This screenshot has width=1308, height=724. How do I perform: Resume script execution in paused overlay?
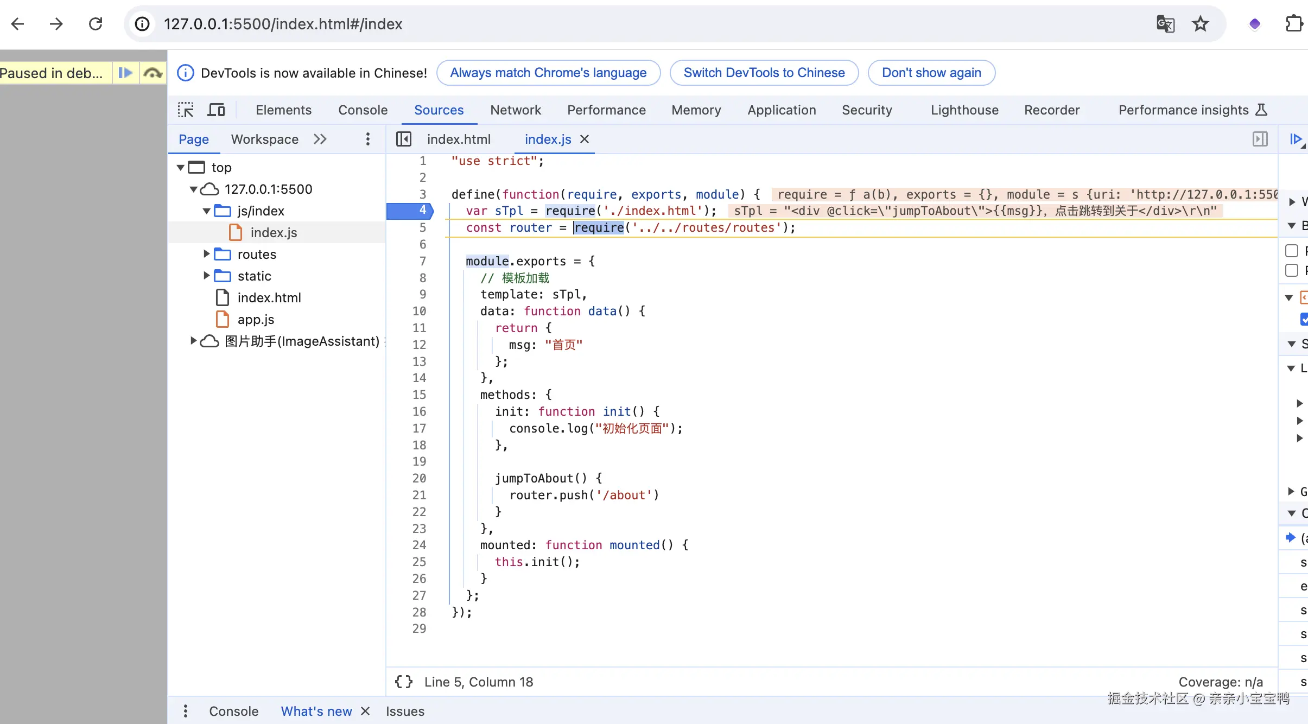click(x=125, y=73)
